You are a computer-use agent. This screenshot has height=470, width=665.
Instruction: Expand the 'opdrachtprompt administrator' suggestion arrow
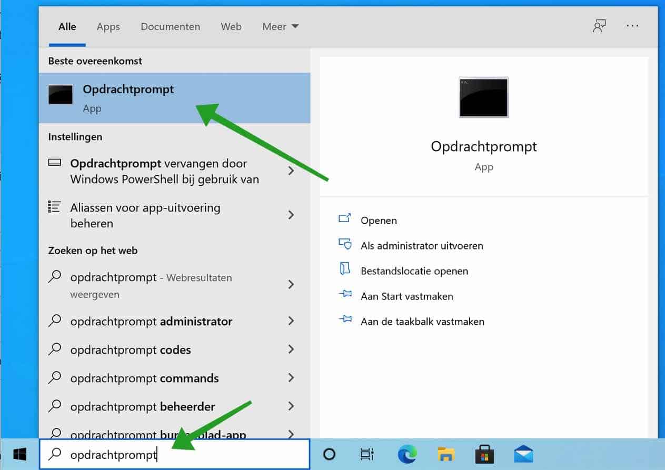tap(291, 321)
